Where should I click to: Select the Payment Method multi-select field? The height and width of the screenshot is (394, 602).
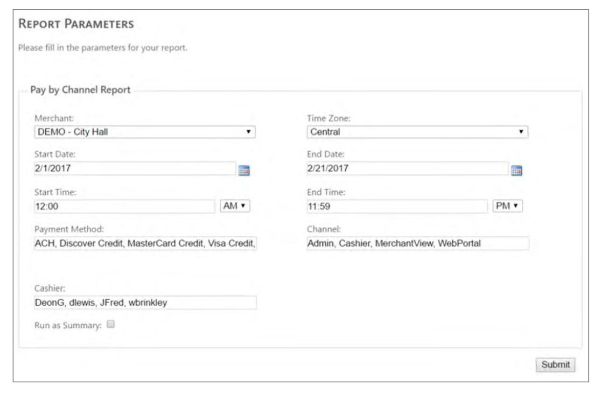145,243
